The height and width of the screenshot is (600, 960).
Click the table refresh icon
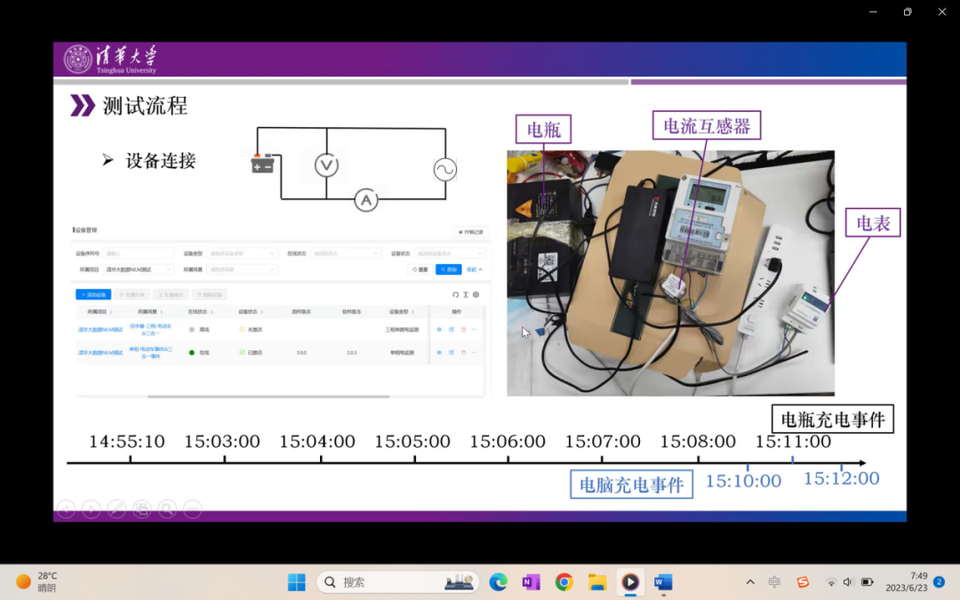click(x=455, y=294)
